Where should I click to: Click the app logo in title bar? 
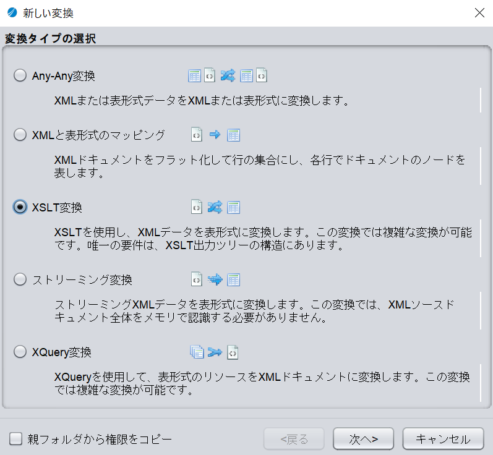click(12, 13)
